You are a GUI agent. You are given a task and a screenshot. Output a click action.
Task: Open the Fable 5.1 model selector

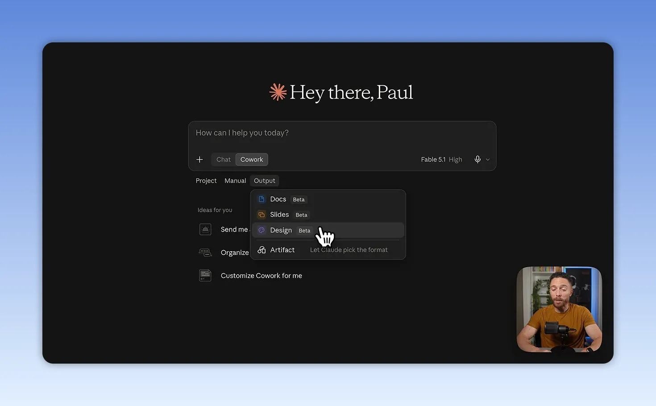pyautogui.click(x=433, y=159)
